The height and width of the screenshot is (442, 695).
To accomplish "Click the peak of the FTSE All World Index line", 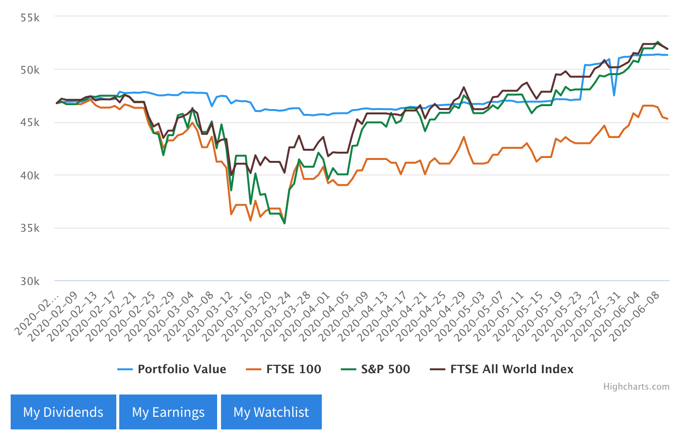I will pyautogui.click(x=649, y=44).
